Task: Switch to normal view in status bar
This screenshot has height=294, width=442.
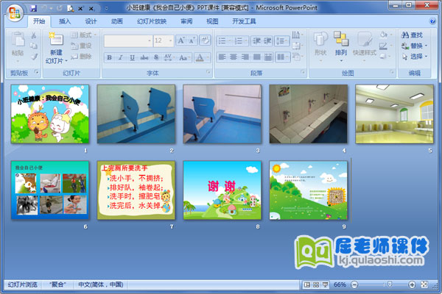Action: pos(307,284)
